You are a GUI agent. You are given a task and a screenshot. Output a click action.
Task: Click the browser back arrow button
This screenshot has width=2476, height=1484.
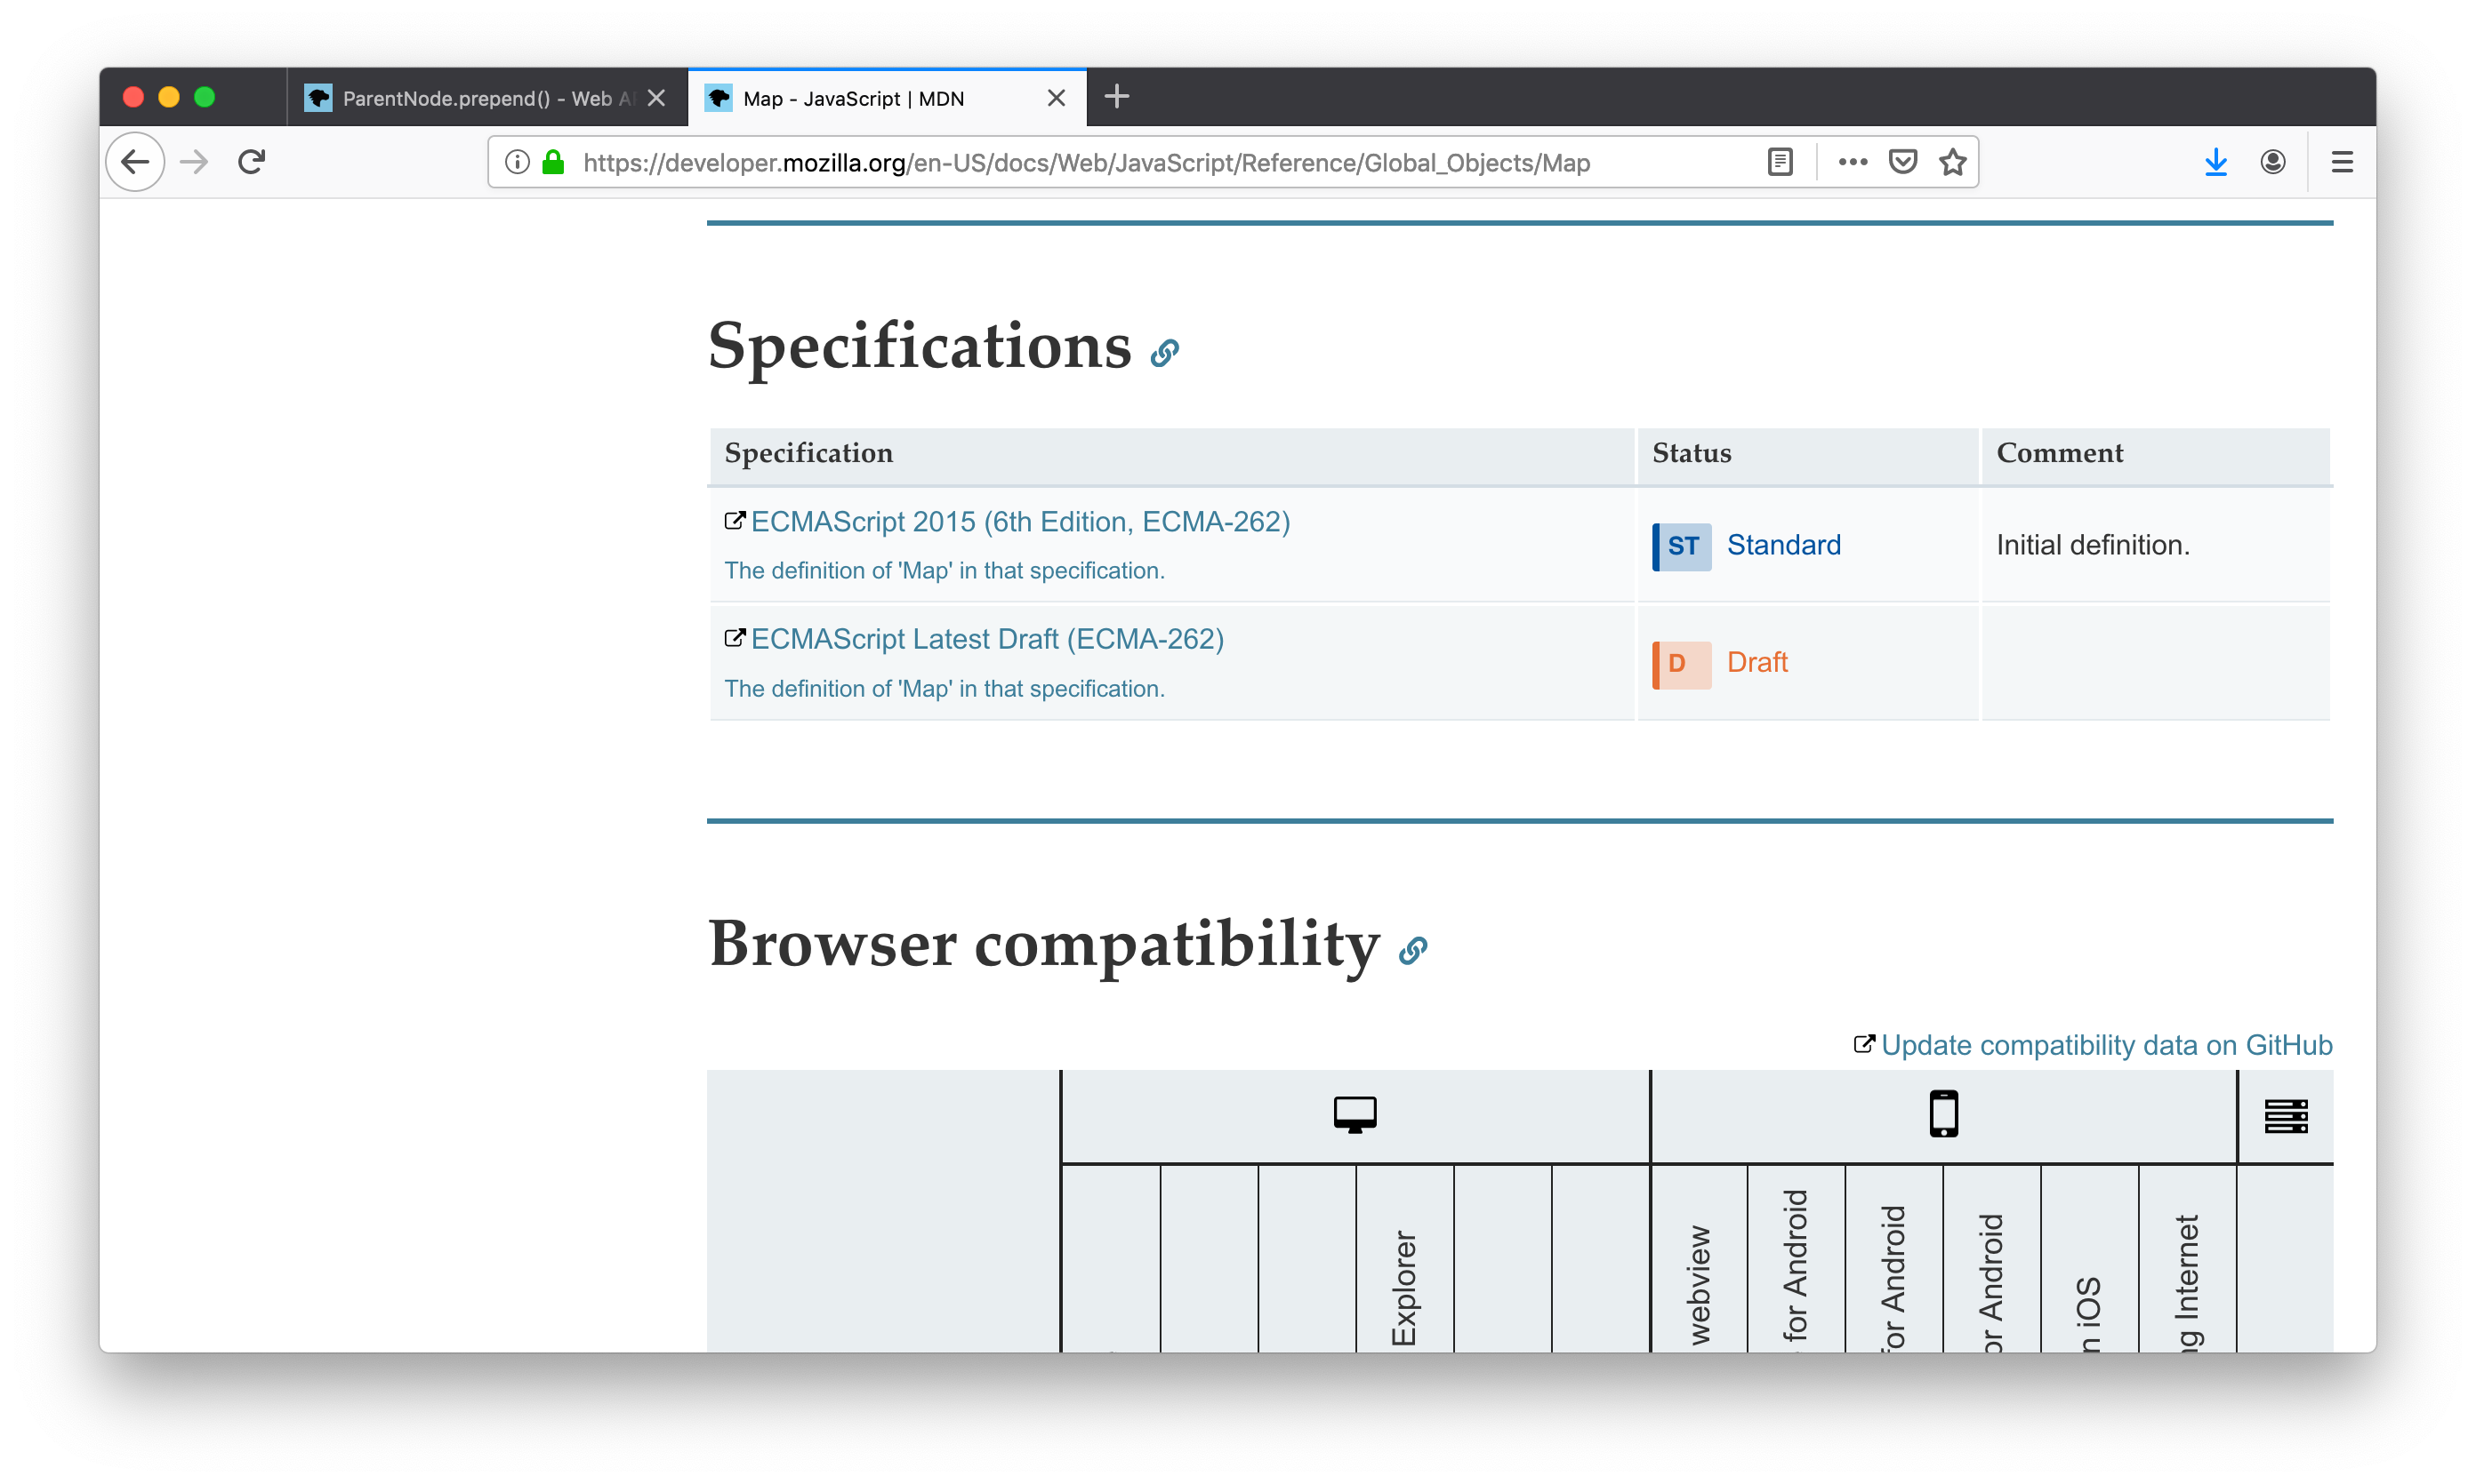click(x=135, y=162)
